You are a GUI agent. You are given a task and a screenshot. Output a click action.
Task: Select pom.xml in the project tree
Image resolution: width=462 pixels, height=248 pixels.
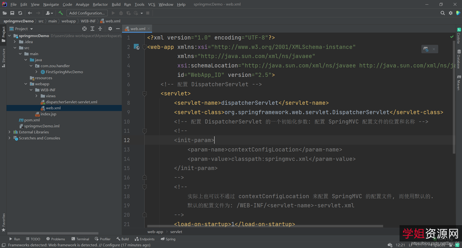(32, 120)
